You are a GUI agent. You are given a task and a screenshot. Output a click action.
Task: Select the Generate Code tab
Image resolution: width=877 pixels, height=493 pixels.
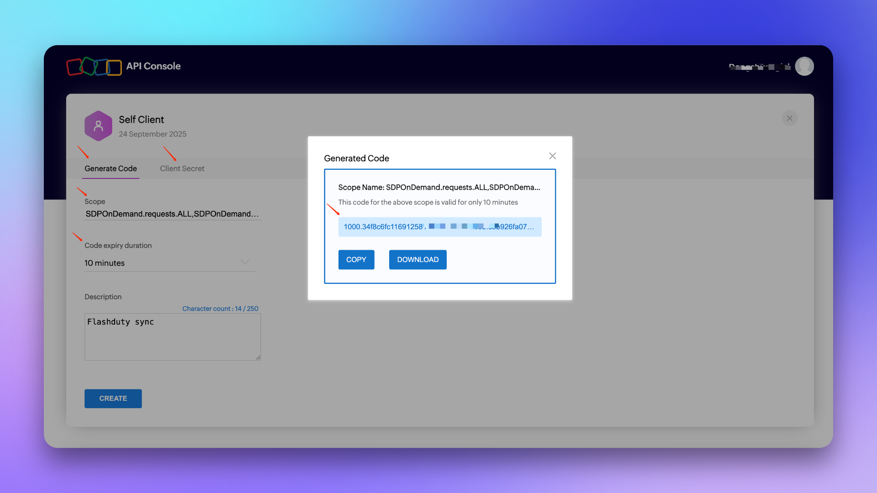click(111, 168)
